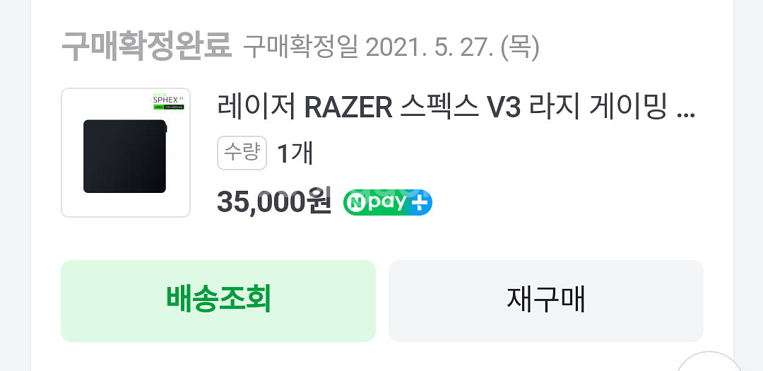
Task: Tap the 수량 quantity badge
Action: tap(242, 153)
